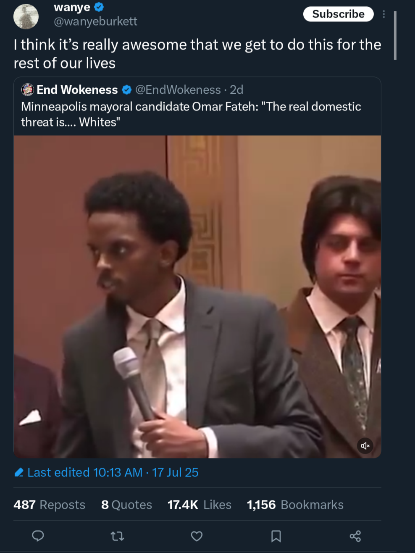Bookmark the post using ribbon icon
This screenshot has height=553, width=415.
click(x=276, y=536)
